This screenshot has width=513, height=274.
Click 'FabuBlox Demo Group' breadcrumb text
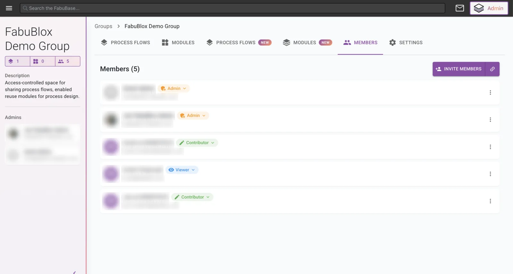click(152, 26)
